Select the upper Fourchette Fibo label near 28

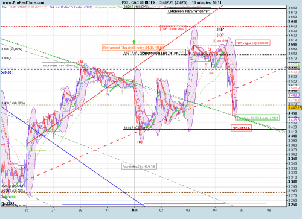point(60,66)
